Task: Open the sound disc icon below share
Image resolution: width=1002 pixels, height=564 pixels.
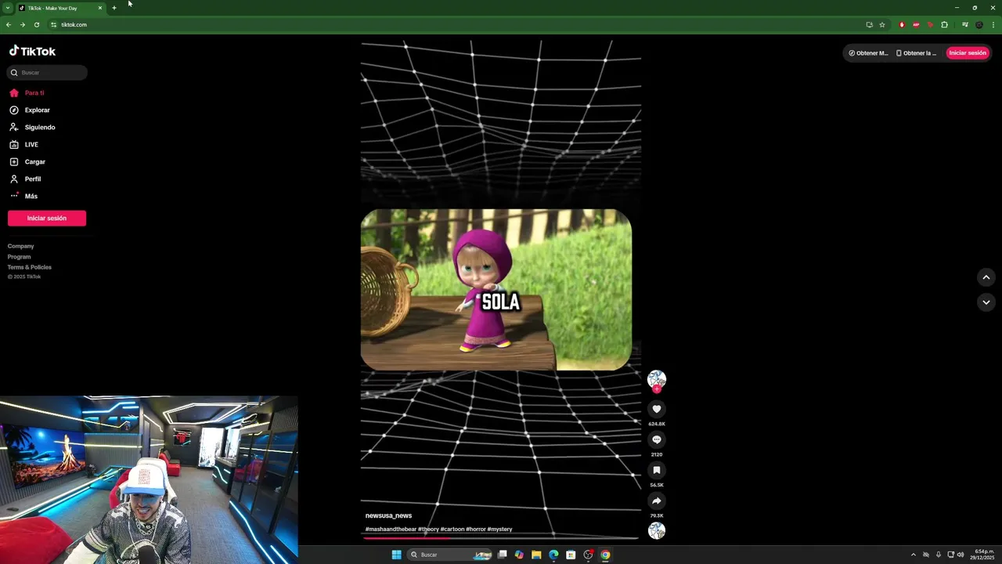Action: click(x=657, y=530)
